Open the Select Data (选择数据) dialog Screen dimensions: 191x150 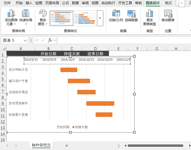[131, 16]
